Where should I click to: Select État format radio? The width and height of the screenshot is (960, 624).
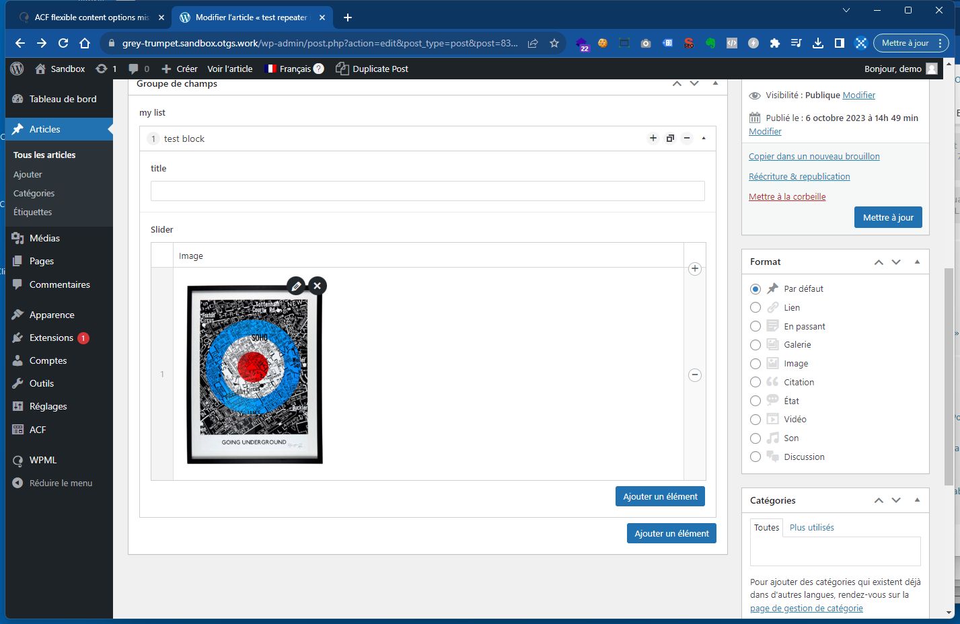click(755, 401)
